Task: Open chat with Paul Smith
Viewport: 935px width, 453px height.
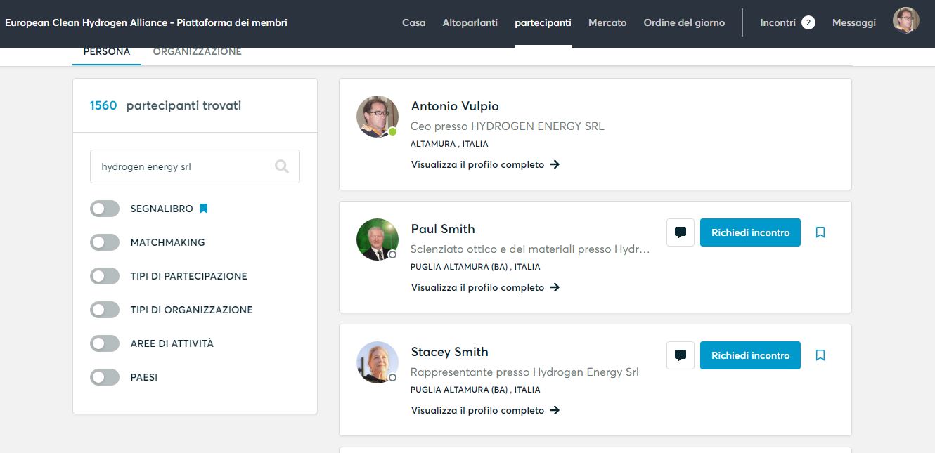Action: coord(681,232)
